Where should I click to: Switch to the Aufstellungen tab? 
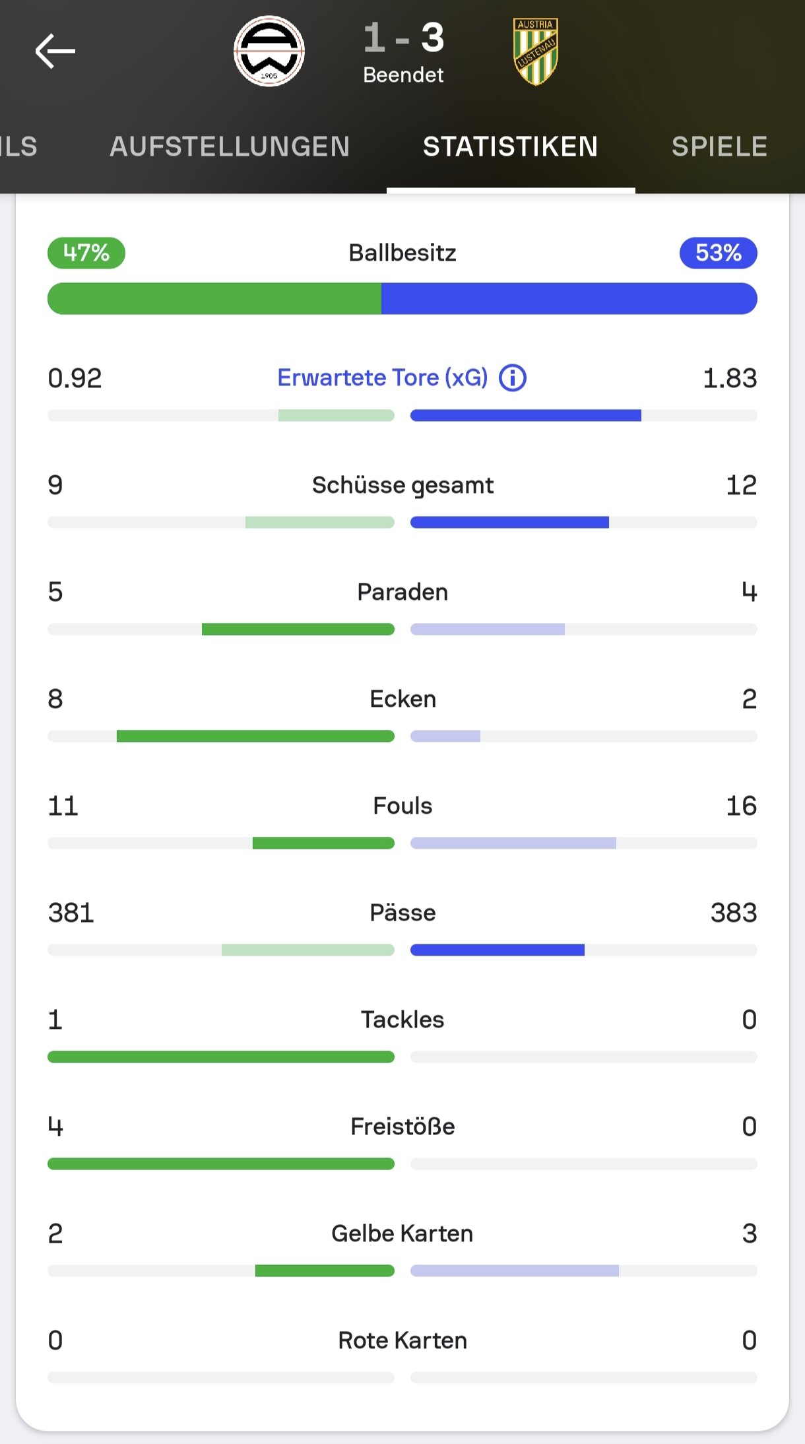(230, 147)
